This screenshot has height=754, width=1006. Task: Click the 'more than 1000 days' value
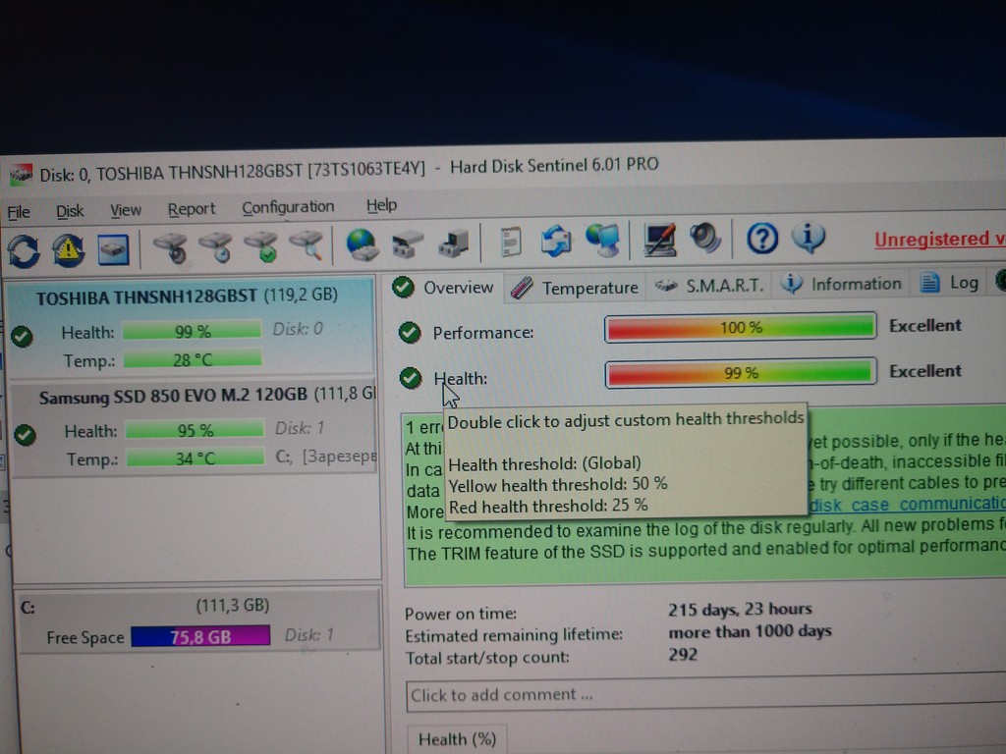pos(750,631)
